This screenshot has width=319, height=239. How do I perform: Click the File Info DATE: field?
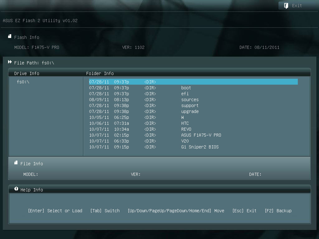point(255,174)
